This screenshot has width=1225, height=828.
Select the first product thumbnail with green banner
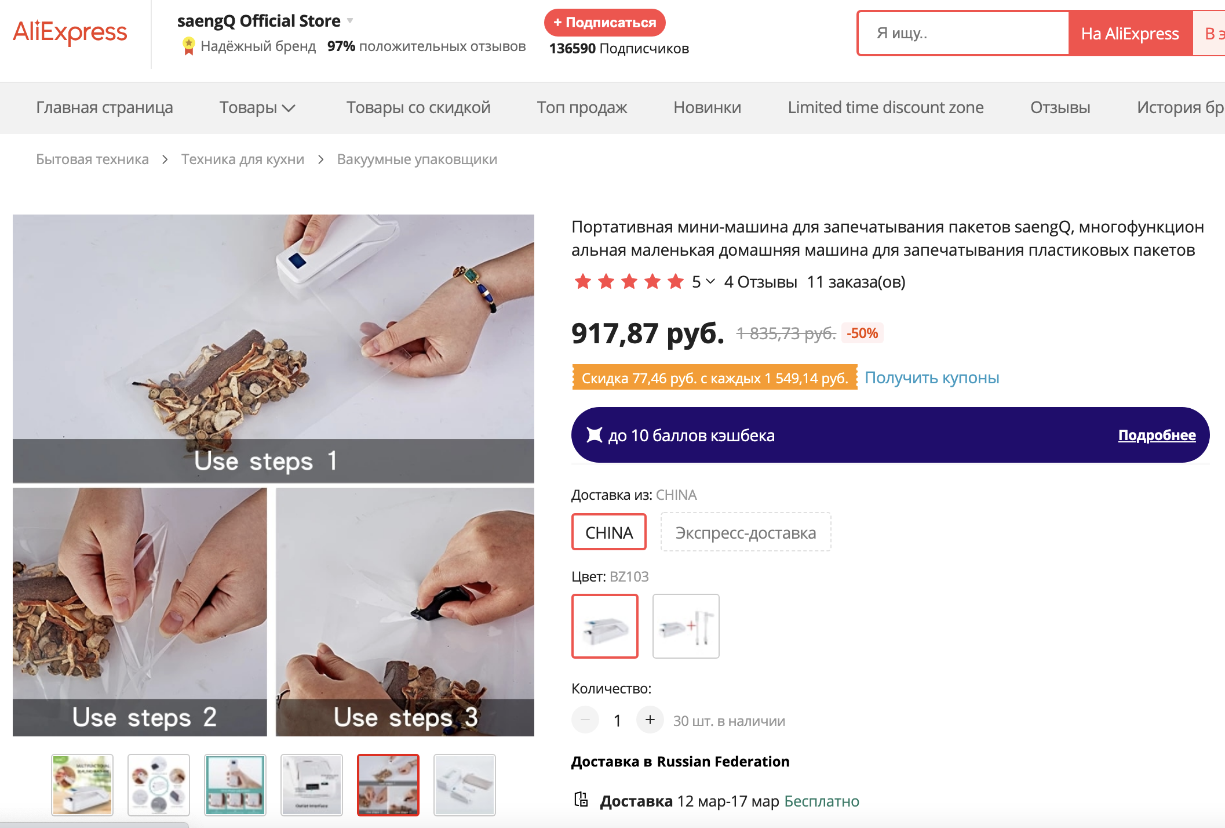[x=82, y=785]
